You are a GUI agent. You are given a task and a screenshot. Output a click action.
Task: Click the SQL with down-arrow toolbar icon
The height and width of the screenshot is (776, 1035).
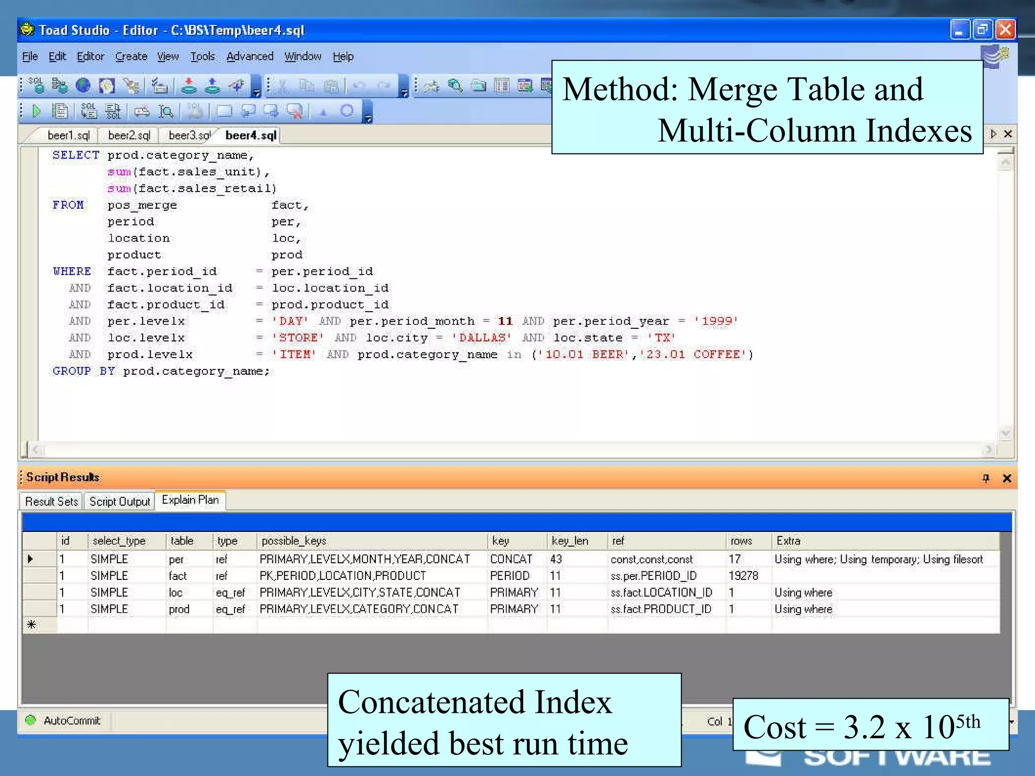pyautogui.click(x=89, y=111)
